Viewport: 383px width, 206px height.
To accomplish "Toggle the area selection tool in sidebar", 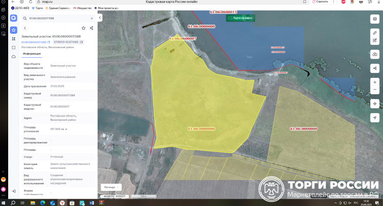I will tap(13, 48).
